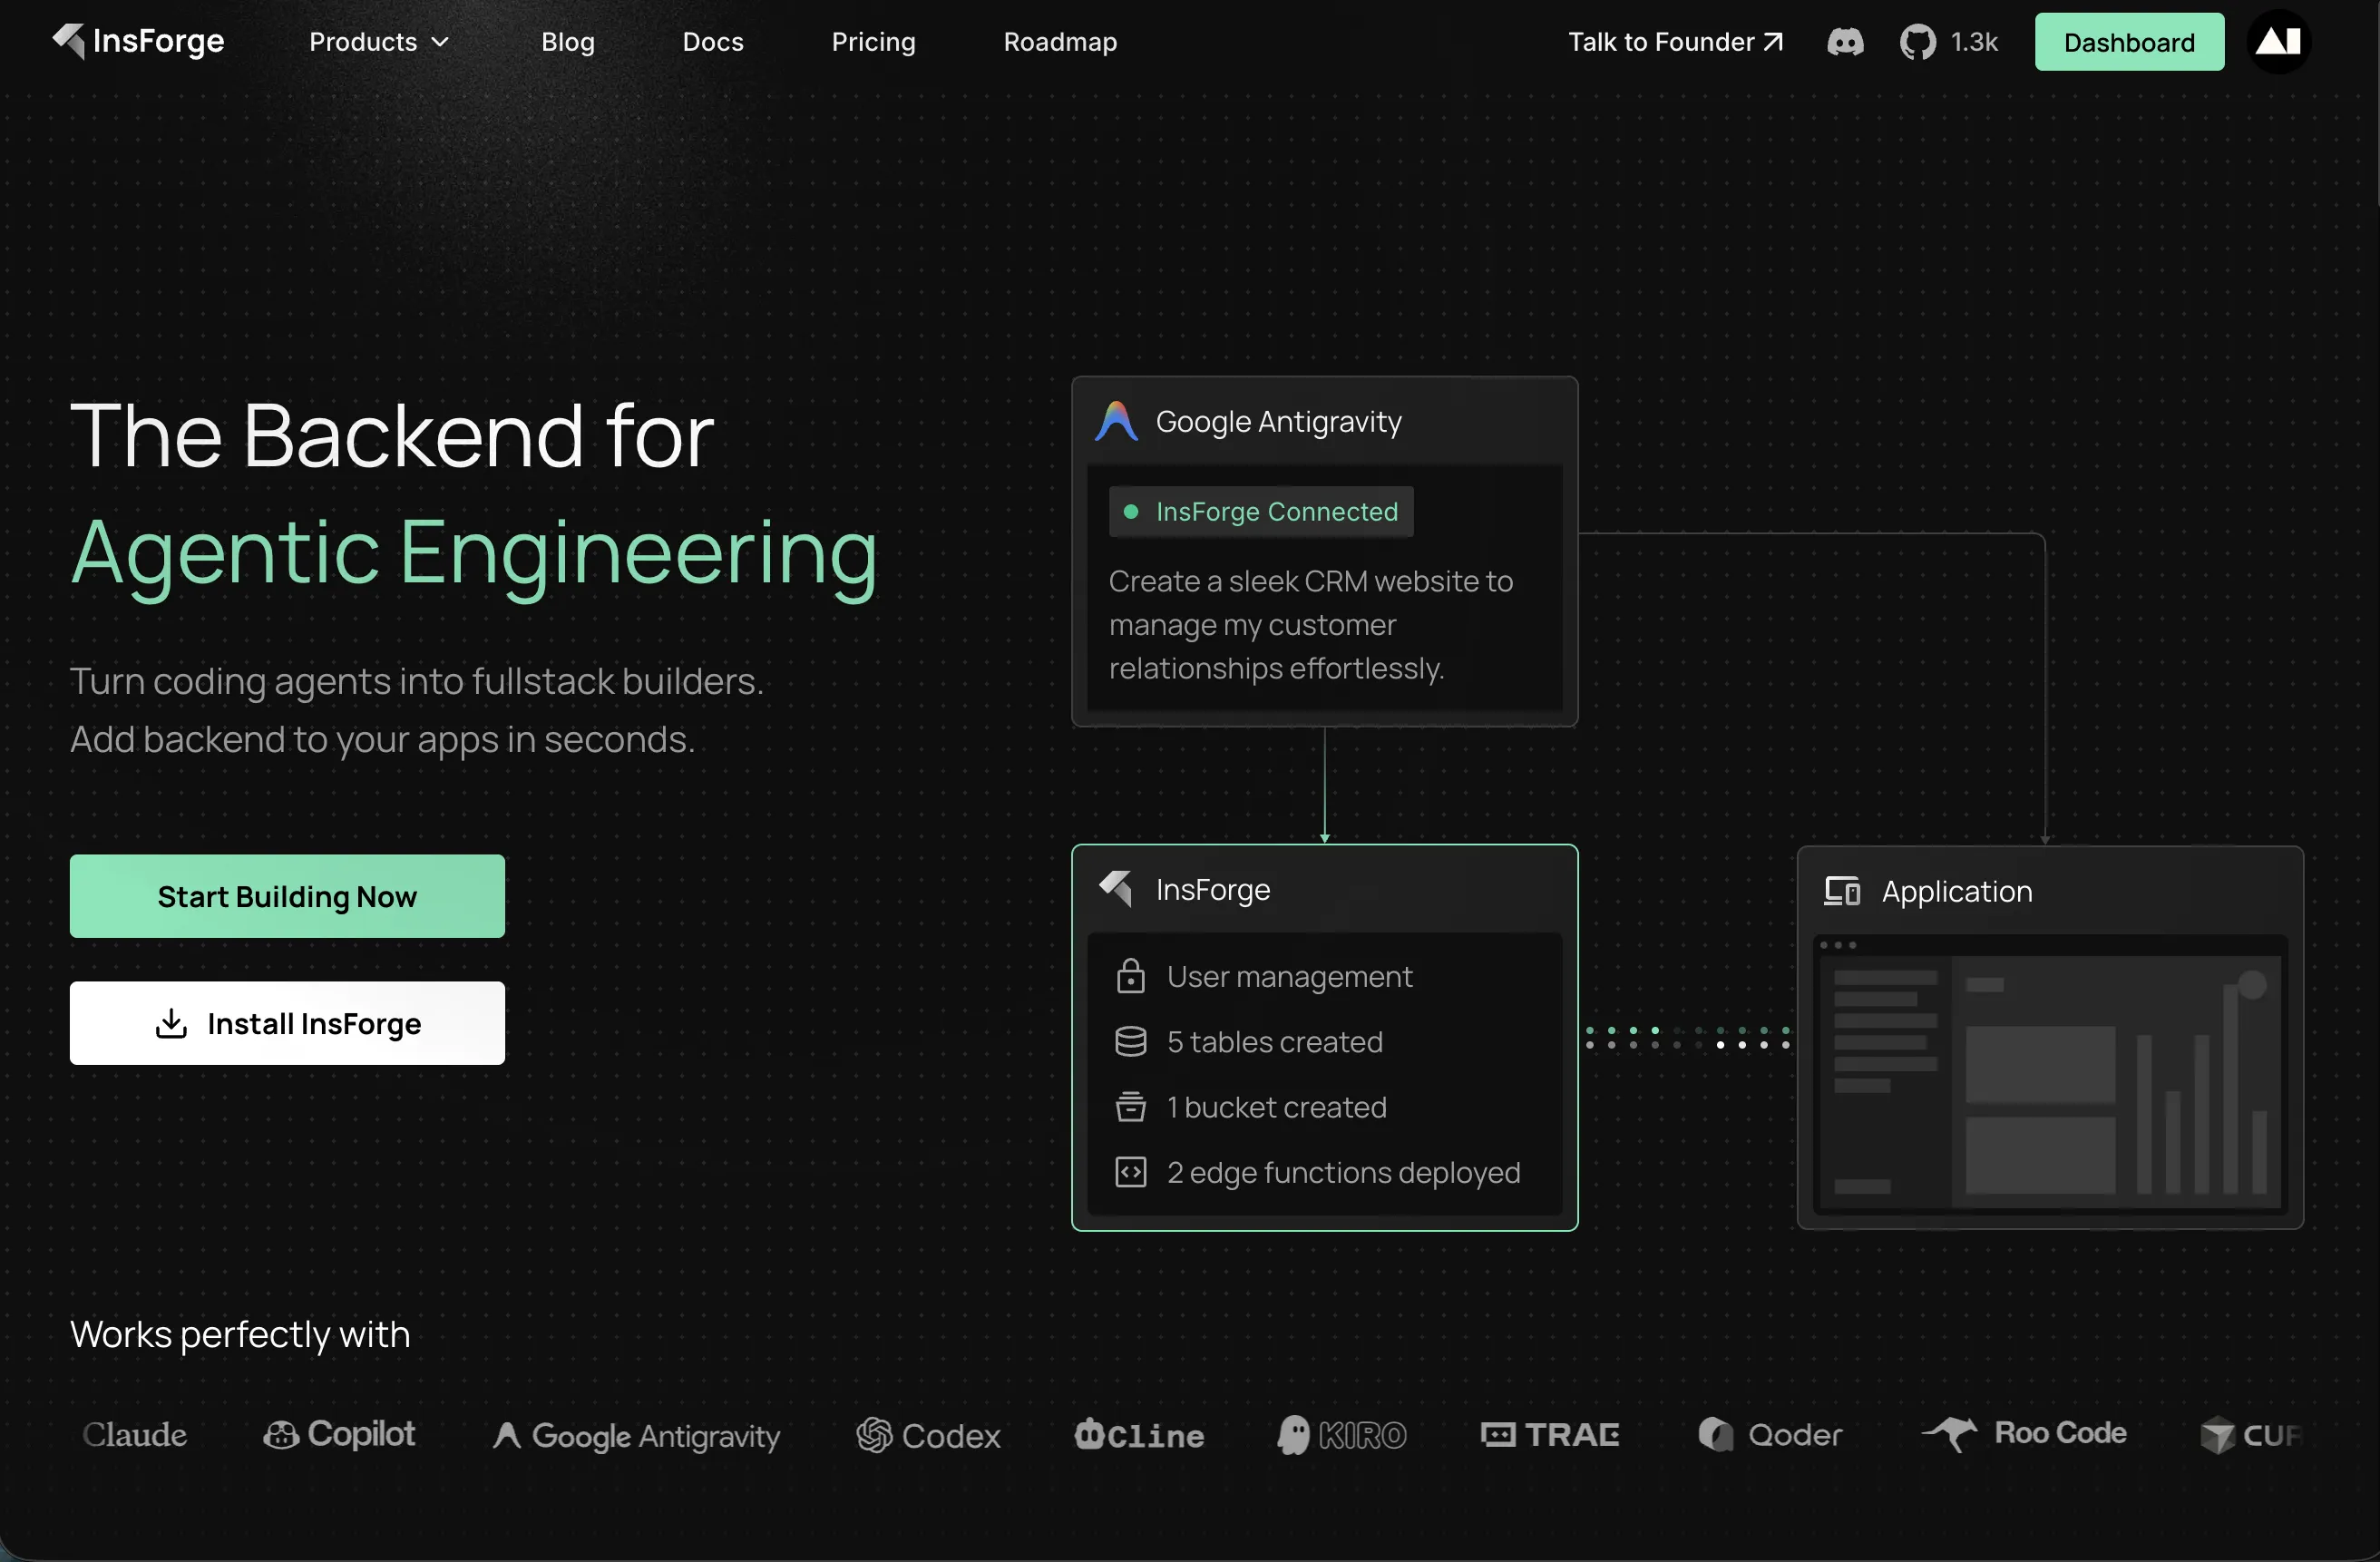Click the code icon beside edge functions deployed
Image resolution: width=2380 pixels, height=1562 pixels.
coord(1130,1172)
